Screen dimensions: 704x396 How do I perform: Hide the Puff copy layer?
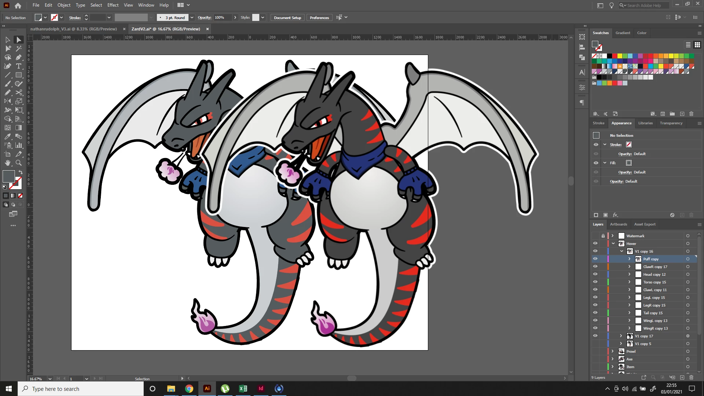[x=595, y=259]
